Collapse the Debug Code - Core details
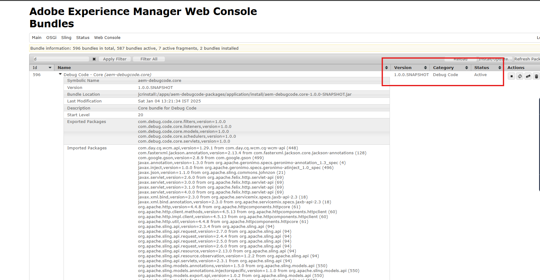This screenshot has height=280, width=540. tap(60, 74)
